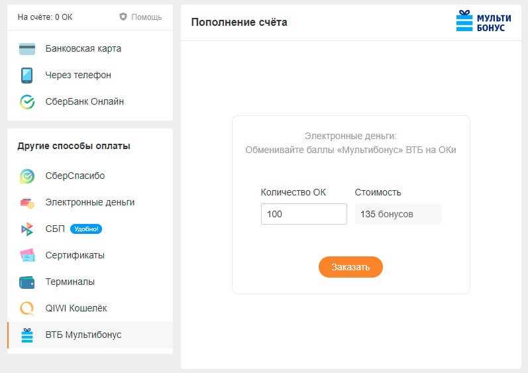Click the QIWI orange circle icon
The height and width of the screenshot is (373, 528).
point(27,308)
